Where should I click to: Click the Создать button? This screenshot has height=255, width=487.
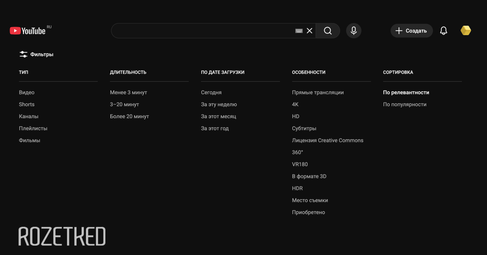[412, 31]
